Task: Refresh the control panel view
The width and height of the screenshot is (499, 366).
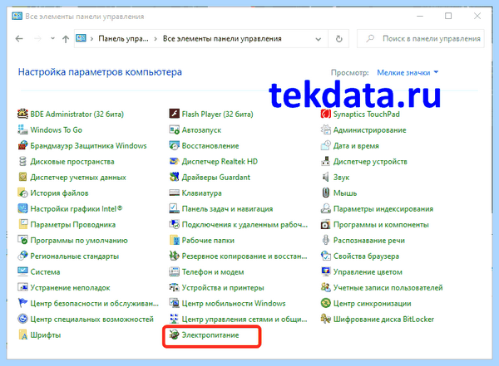Action: (339, 39)
